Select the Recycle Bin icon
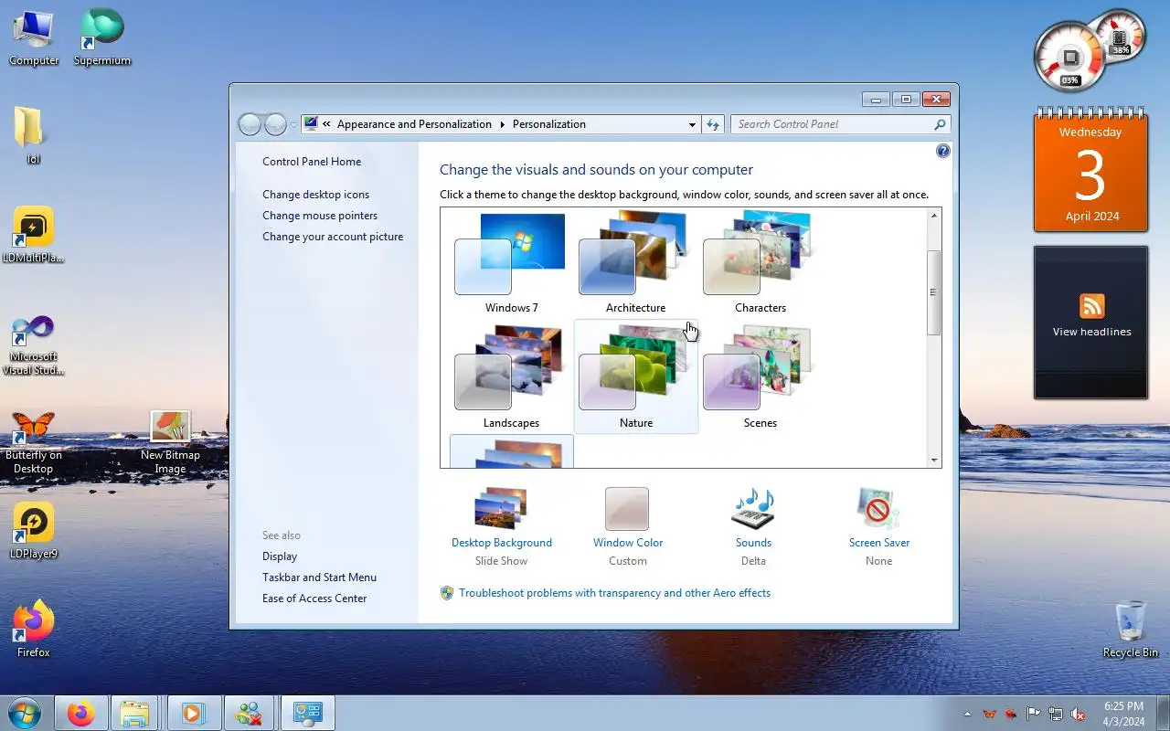Viewport: 1170px width, 731px height. [x=1131, y=630]
